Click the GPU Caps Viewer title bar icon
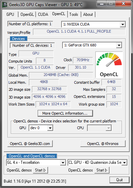This screenshot has height=188, width=133. pyautogui.click(x=5, y=5)
